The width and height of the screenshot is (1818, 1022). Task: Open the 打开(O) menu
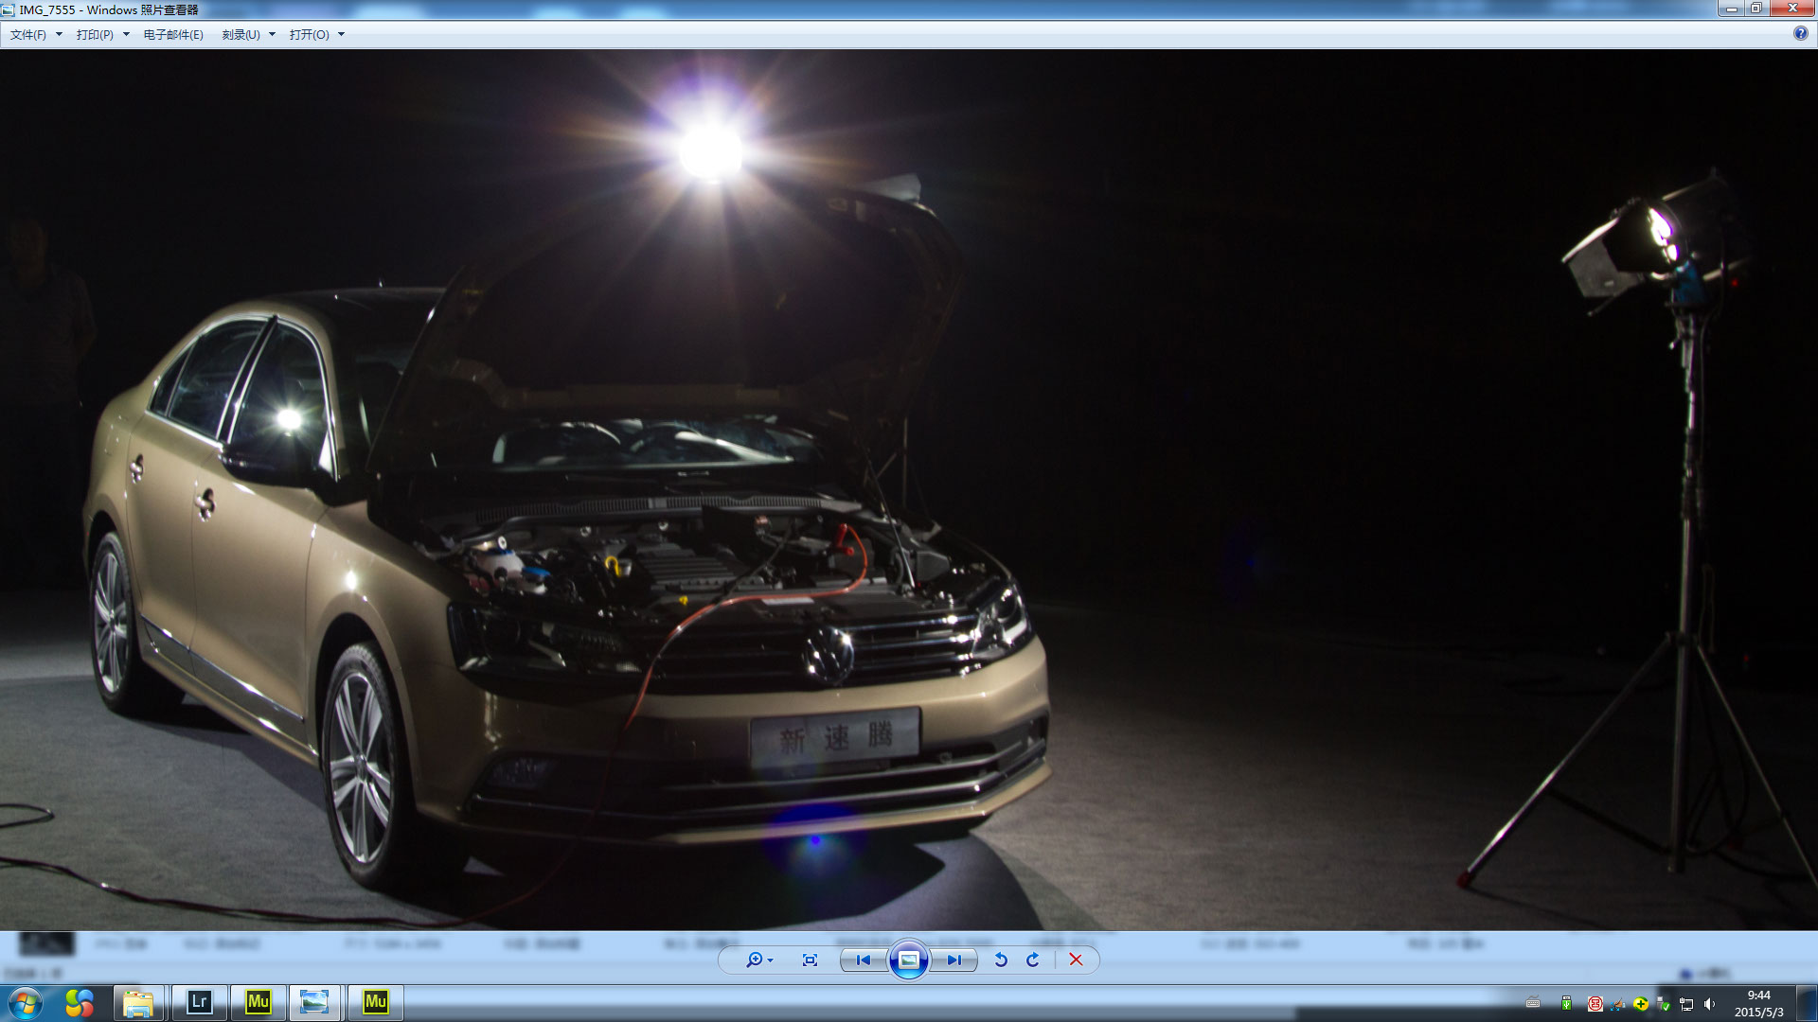point(310,34)
